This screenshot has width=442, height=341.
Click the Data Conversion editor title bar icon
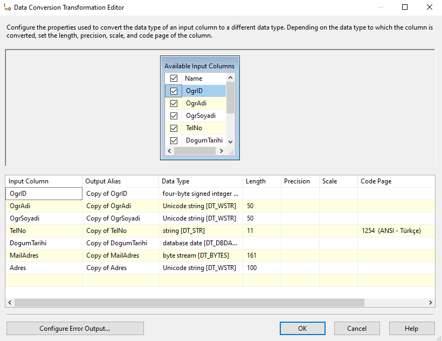point(6,8)
